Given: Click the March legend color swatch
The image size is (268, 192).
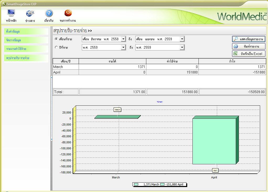Looking at the screenshot, I should tap(136, 184).
